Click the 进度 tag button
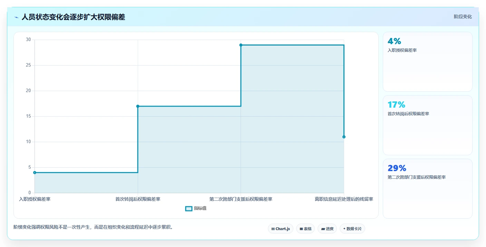Screen dimensions: 486x247 coord(327,229)
